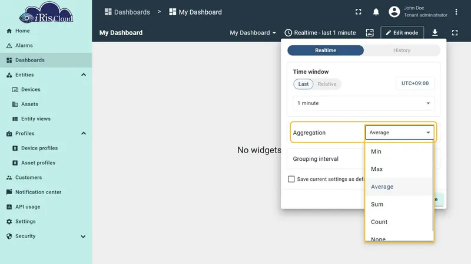Click the dashboard image export icon

tap(370, 33)
